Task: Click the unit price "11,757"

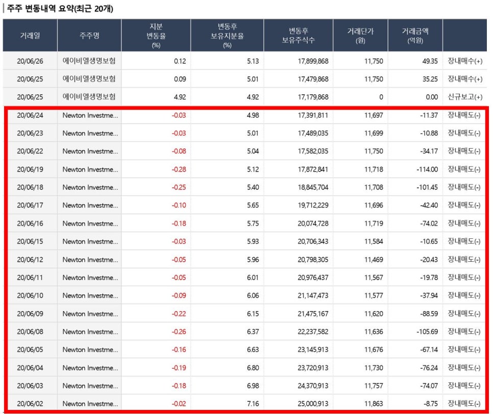Action: (374, 386)
